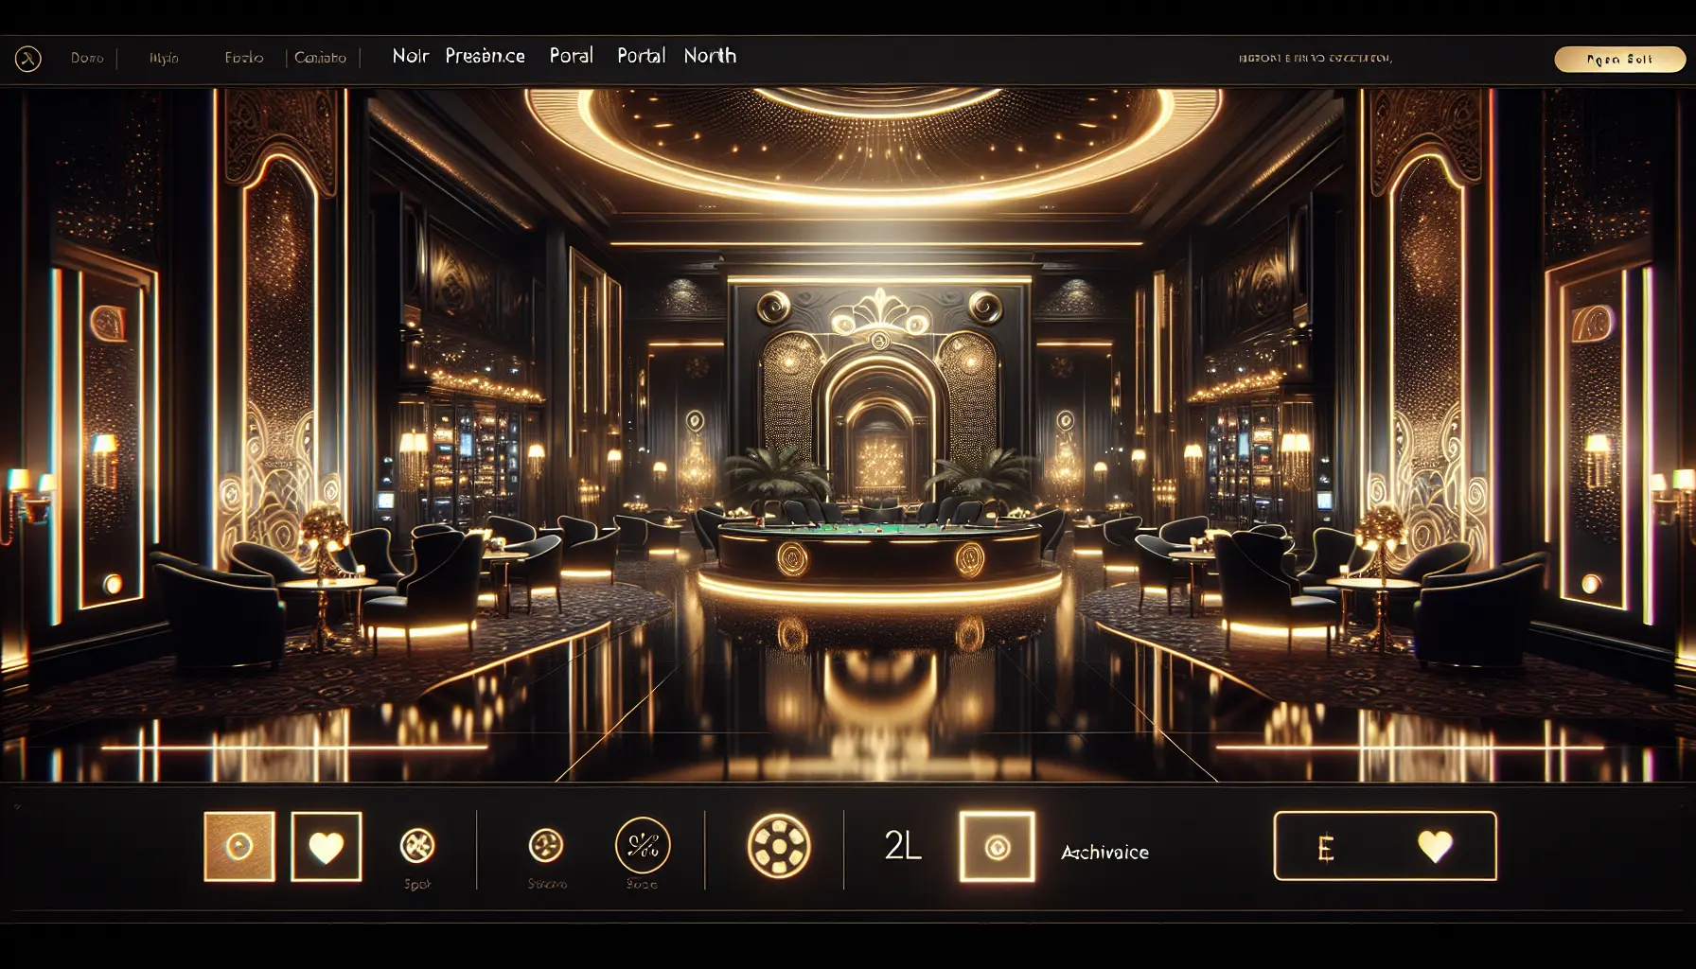The width and height of the screenshot is (1696, 969).
Task: Select the gold coin square icon in bottom toolbar
Action: [x=238, y=848]
